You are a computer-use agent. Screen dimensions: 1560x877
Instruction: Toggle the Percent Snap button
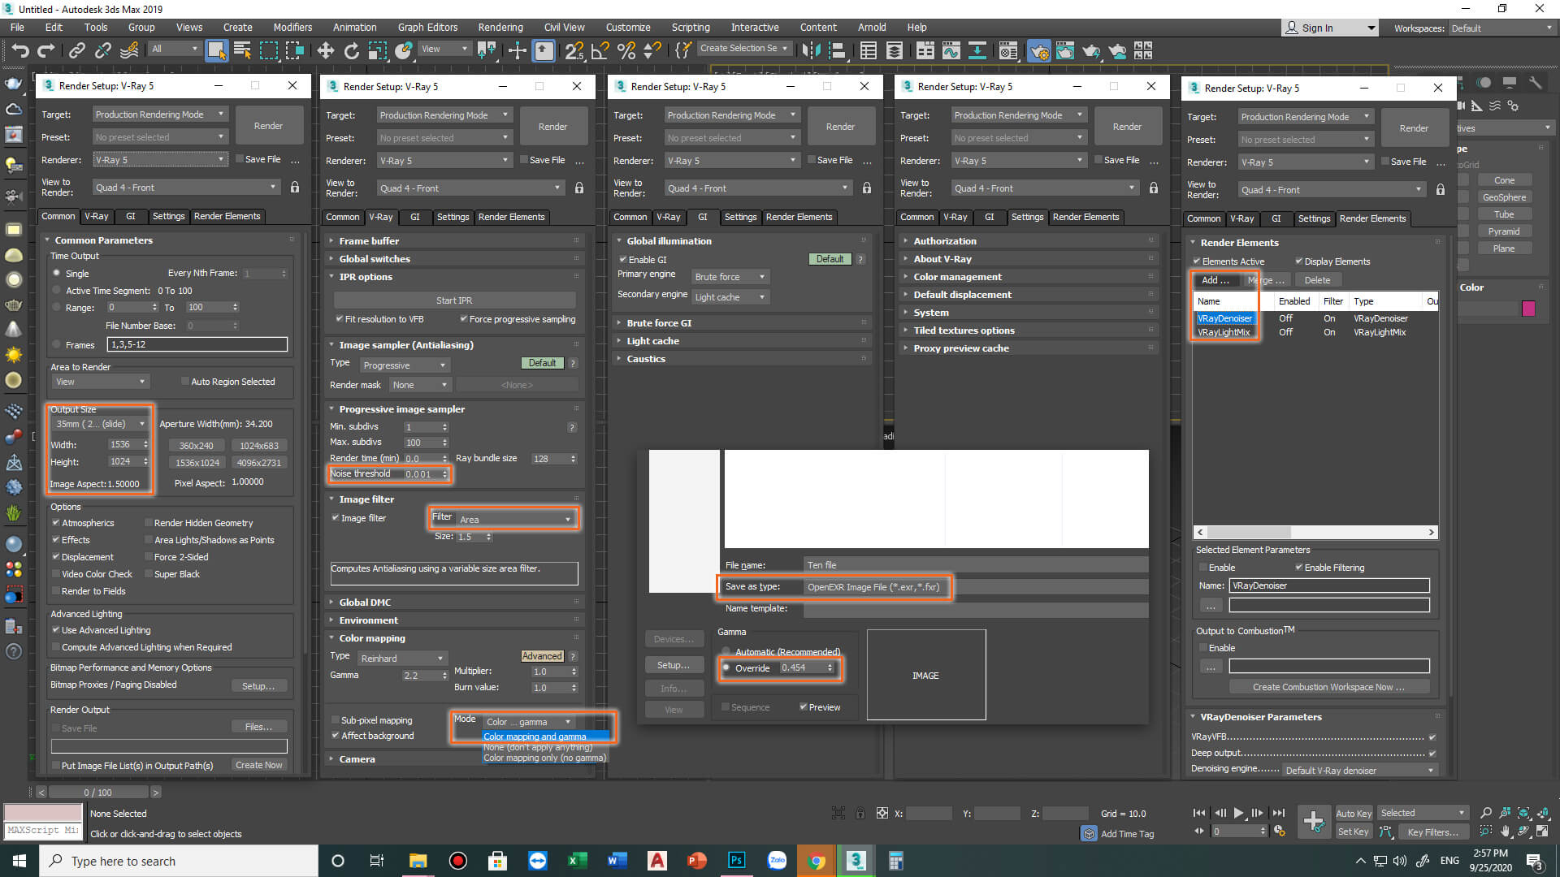coord(626,50)
